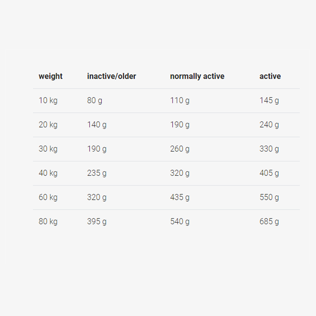Select the 435 g cell
The image size is (316, 316).
click(180, 197)
